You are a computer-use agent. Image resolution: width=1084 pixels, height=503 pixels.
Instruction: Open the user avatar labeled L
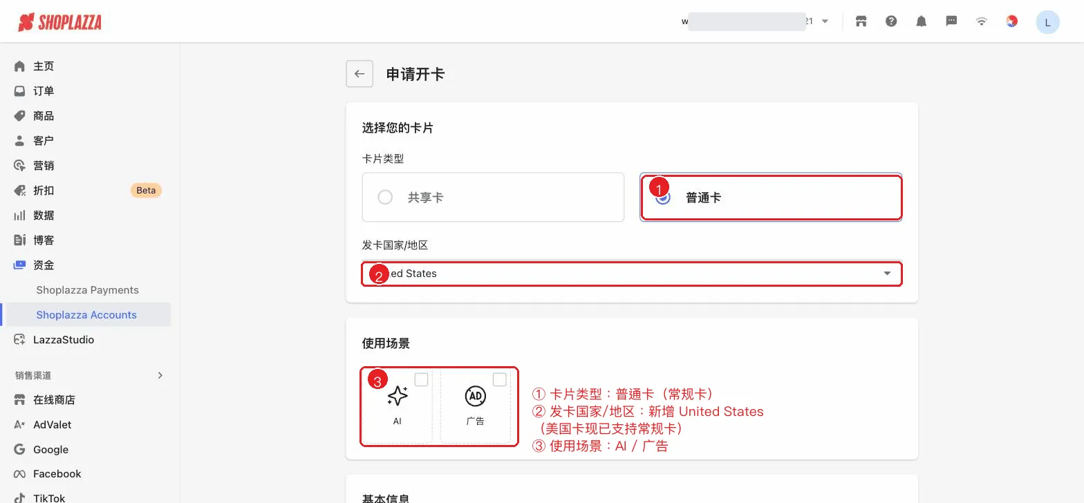1047,22
